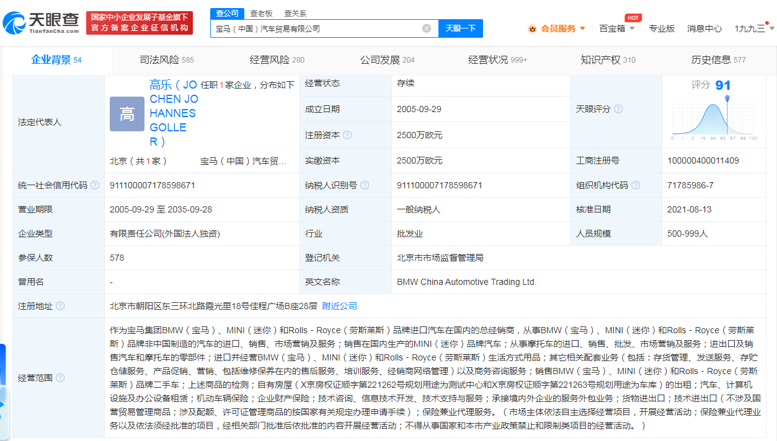Select English name BMW China Automotive Trading Ltd.
Viewport: 777px width, 441px height.
click(x=466, y=282)
